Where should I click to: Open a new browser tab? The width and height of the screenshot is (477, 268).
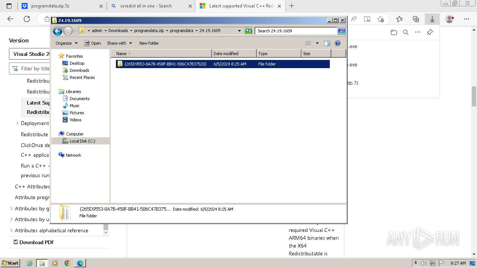point(291,6)
